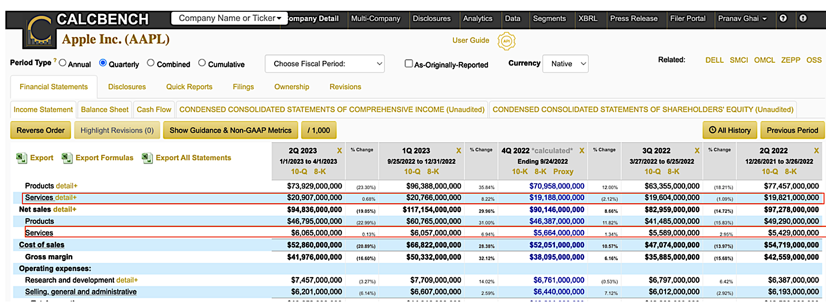Select the Cumulative period type option
The image size is (826, 305).
point(202,63)
